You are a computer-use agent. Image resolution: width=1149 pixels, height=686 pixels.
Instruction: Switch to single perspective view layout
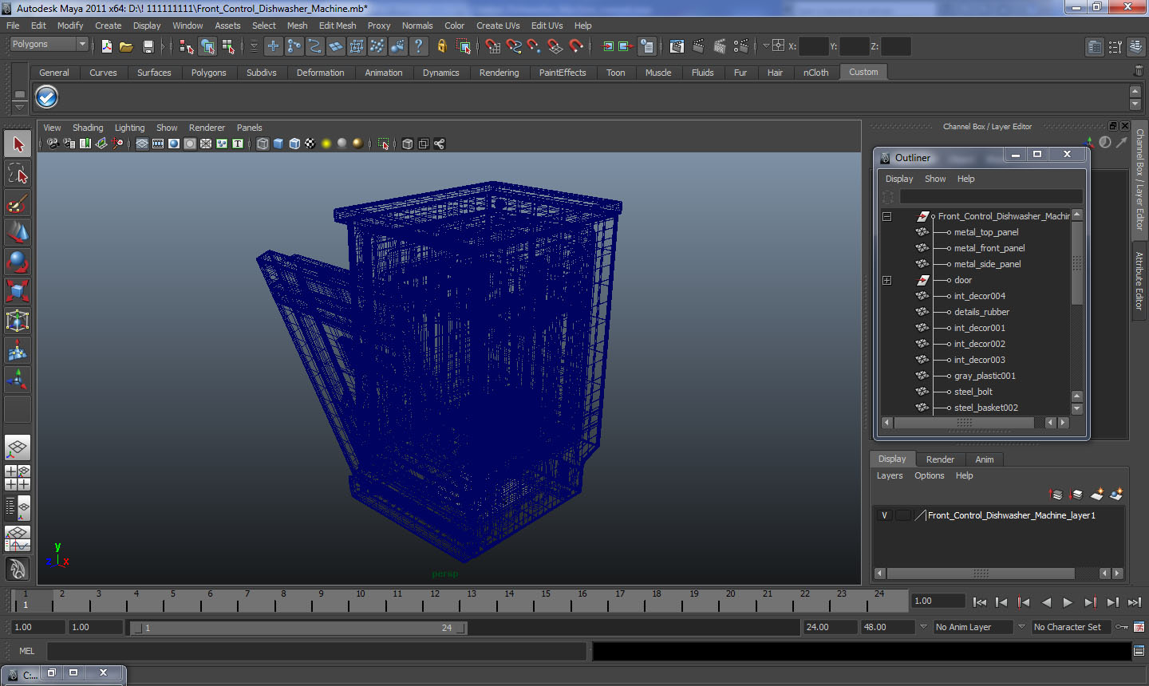18,447
